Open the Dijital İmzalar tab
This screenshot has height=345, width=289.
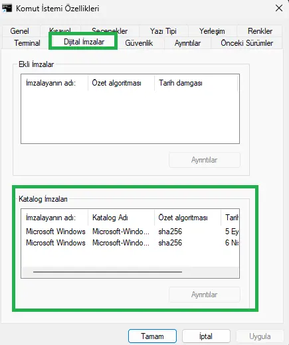pos(84,42)
